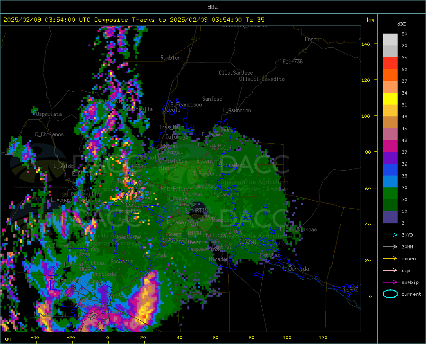Click the 'S_Francisco' map label
This screenshot has height=344, width=426.
coord(186,105)
